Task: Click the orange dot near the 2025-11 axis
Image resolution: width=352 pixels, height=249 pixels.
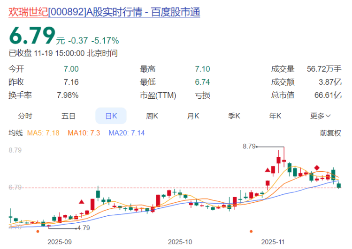Action: [251, 231]
